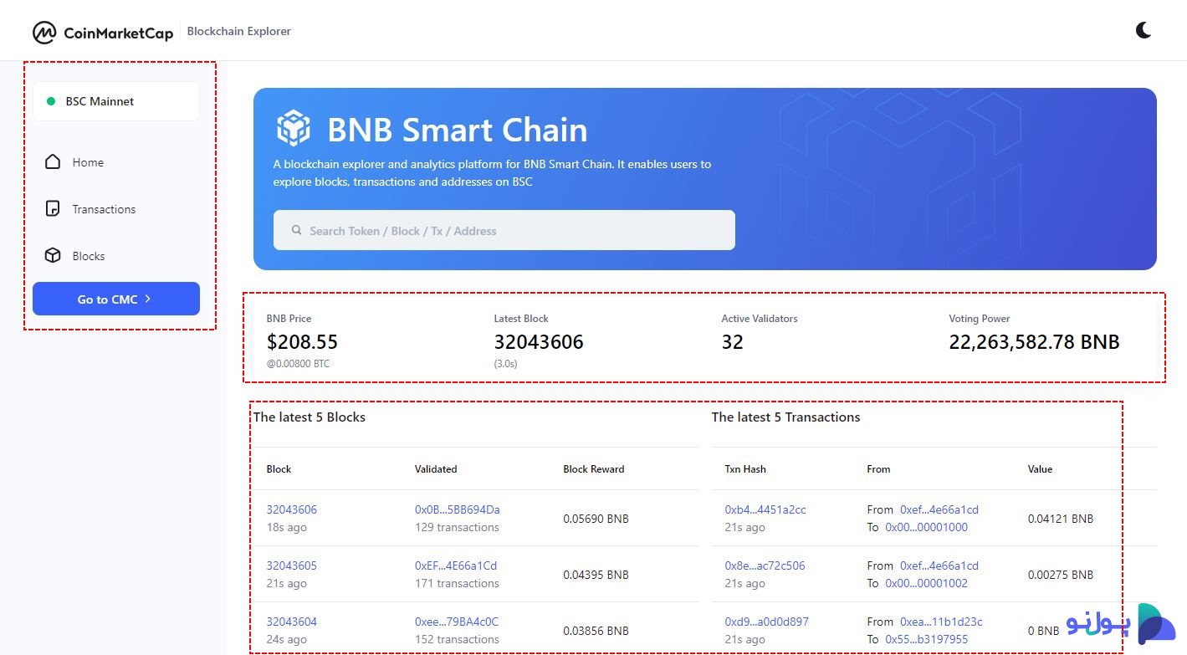The height and width of the screenshot is (655, 1187).
Task: Click the Transactions document icon
Action: (x=53, y=209)
